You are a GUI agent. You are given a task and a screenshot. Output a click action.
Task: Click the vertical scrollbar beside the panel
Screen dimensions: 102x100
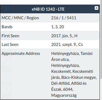[x=101, y=50]
